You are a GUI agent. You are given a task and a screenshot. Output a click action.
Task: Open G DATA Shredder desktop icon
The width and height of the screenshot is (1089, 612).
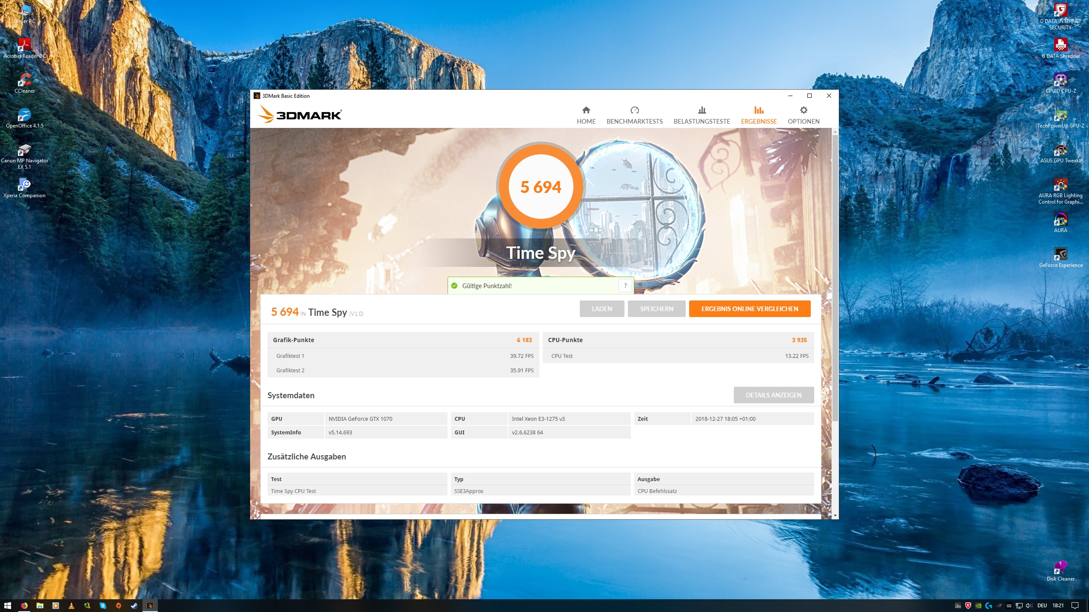(x=1060, y=48)
